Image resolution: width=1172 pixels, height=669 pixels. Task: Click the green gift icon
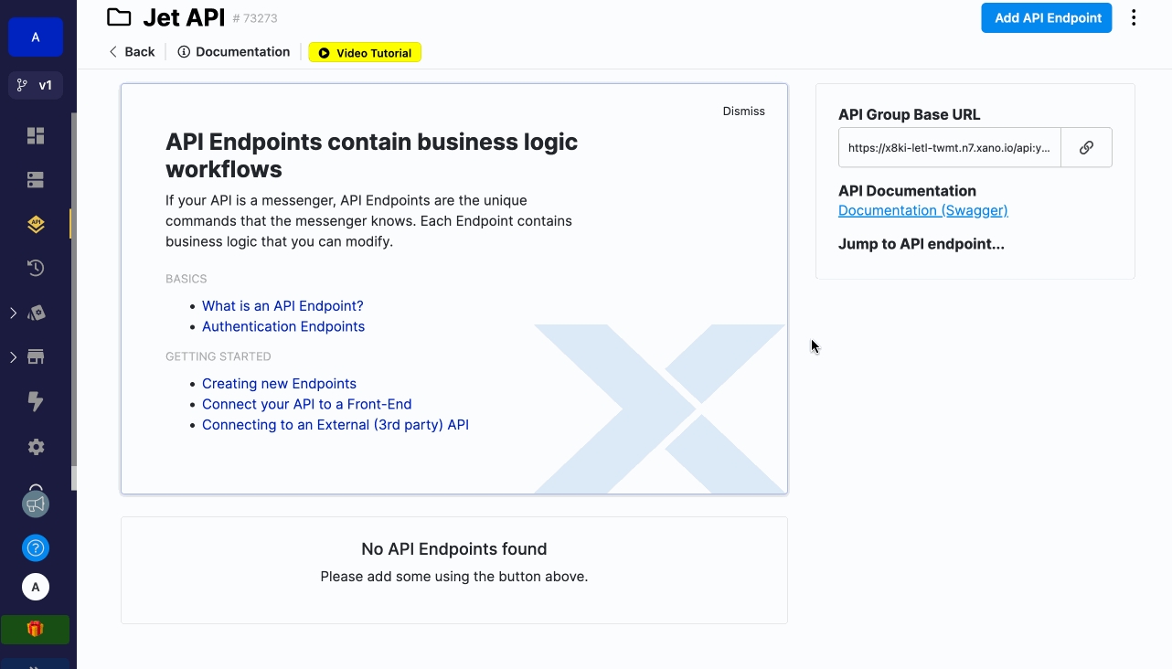click(x=36, y=629)
